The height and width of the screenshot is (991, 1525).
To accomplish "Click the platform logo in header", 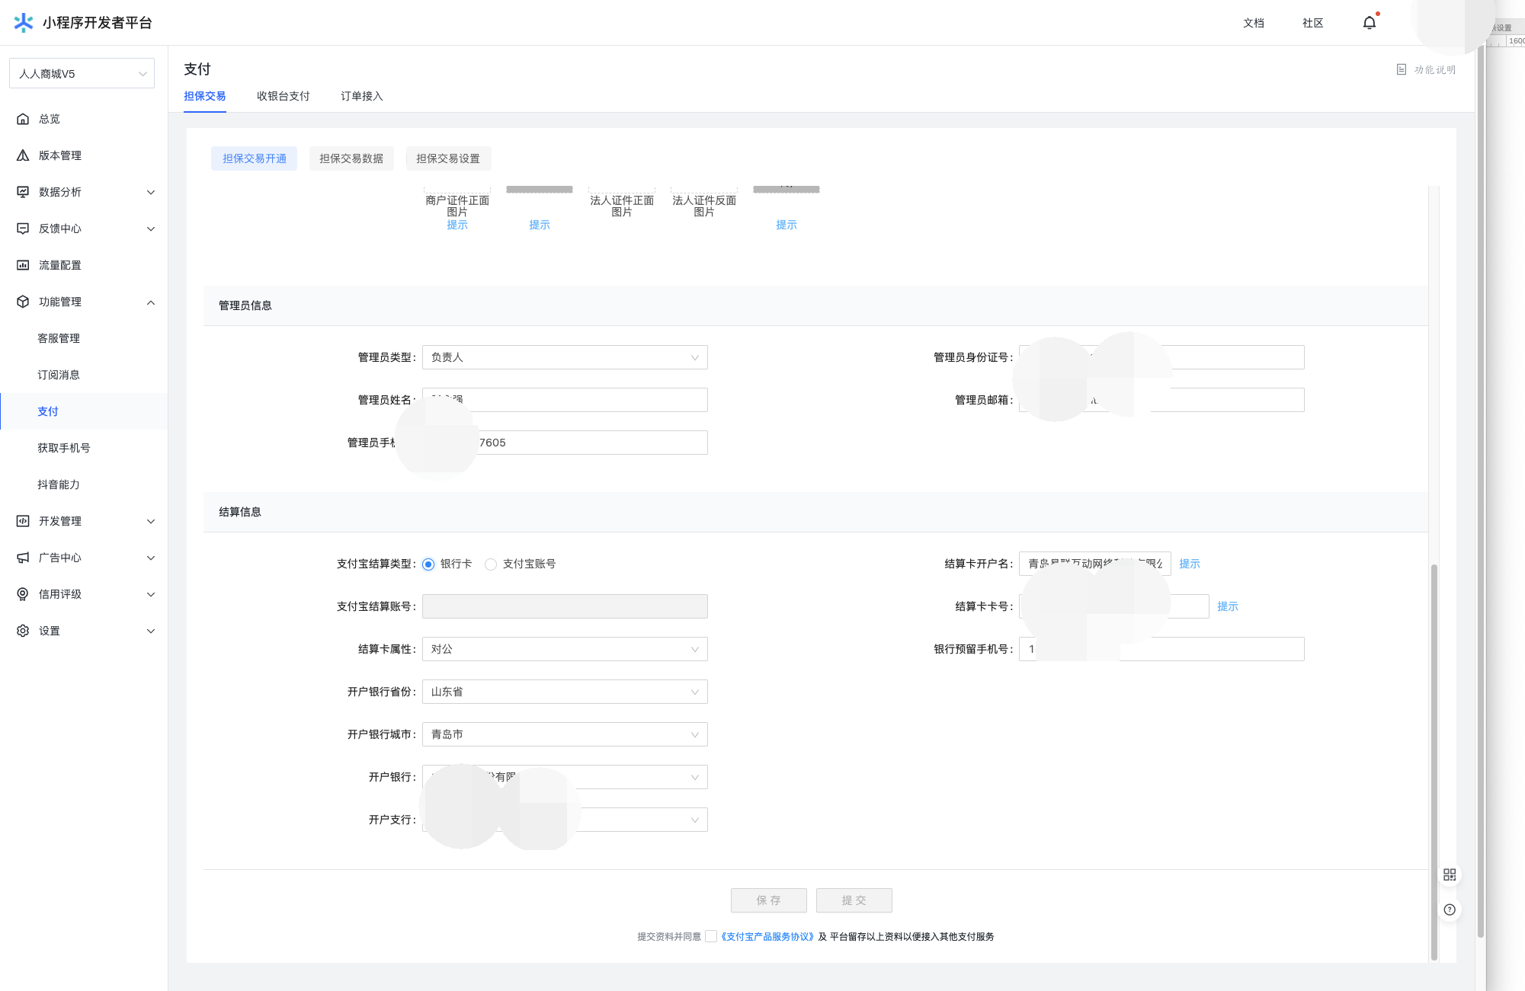I will (x=24, y=23).
